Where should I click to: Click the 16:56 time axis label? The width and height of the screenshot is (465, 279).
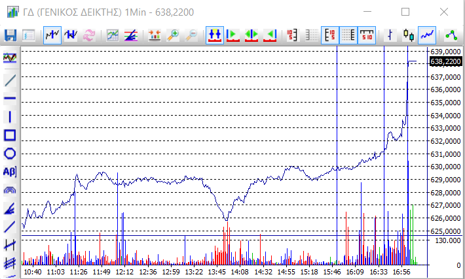coord(401,272)
